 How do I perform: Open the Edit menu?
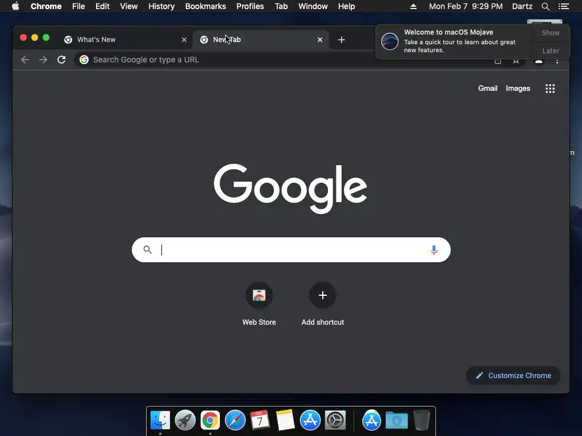[102, 6]
